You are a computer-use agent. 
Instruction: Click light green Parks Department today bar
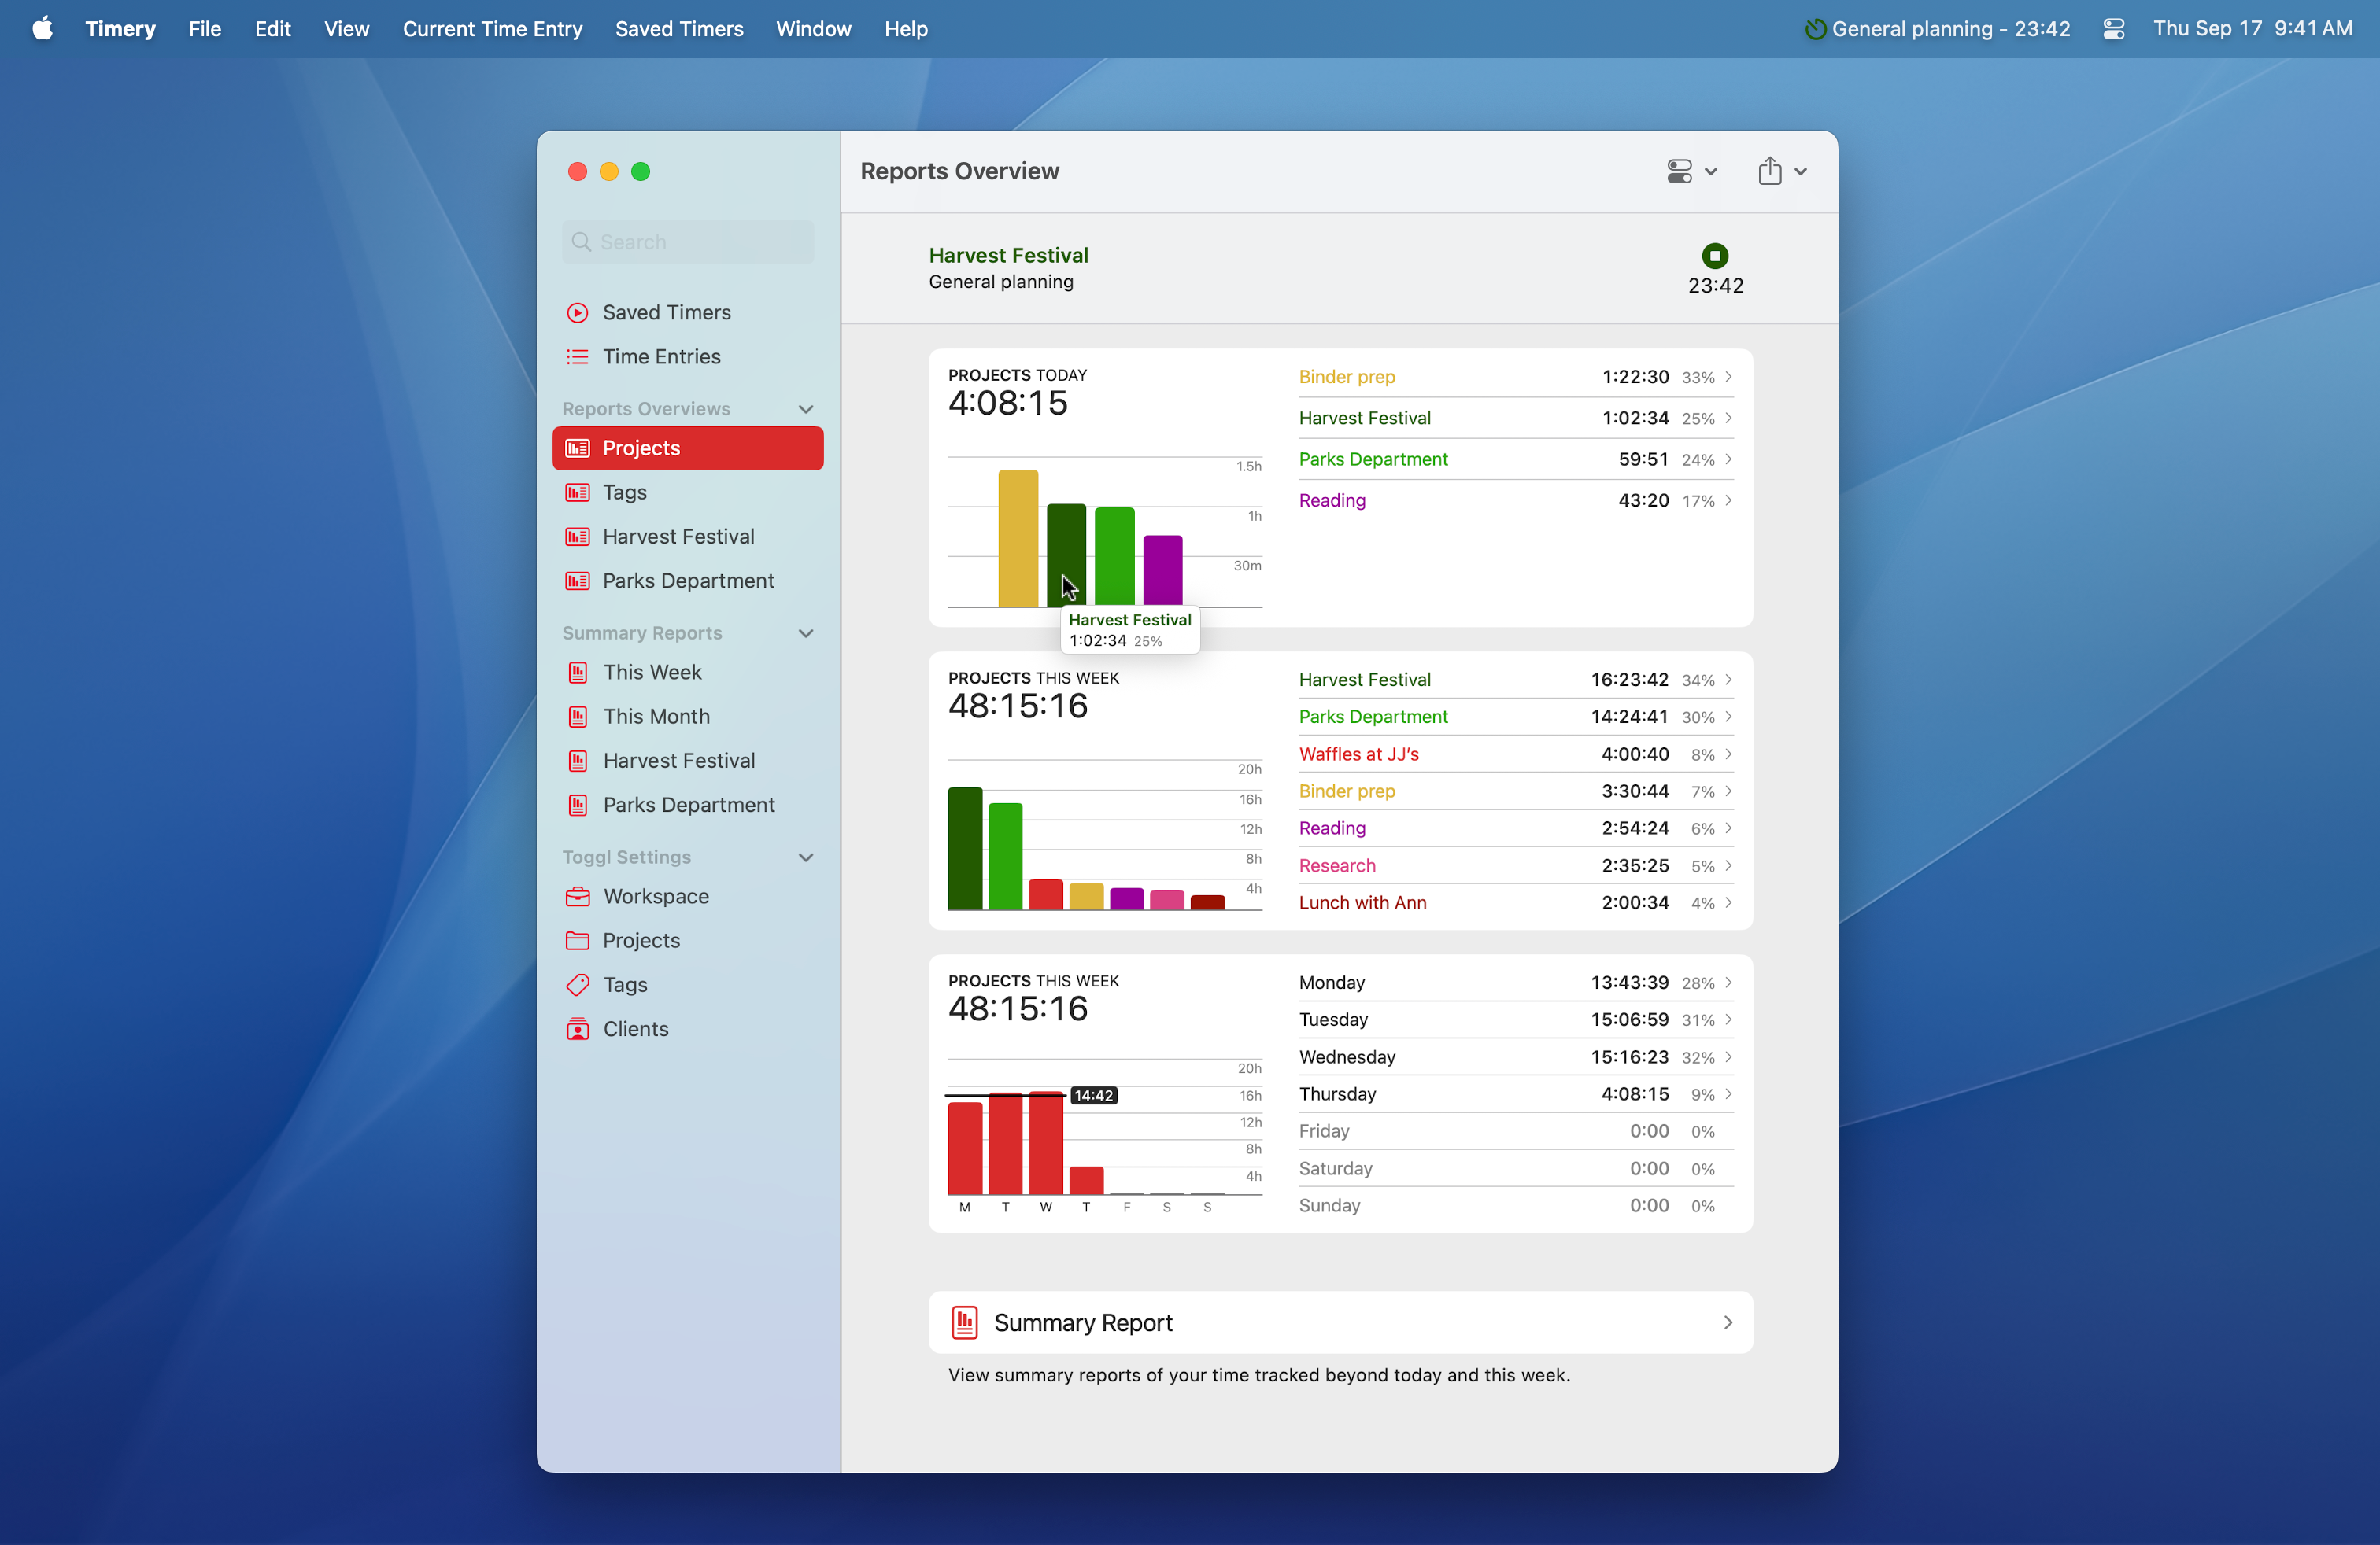(1114, 557)
